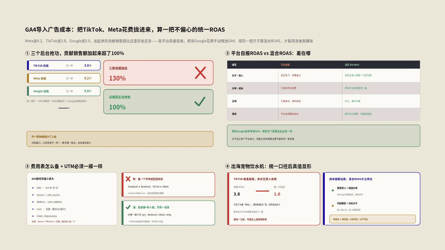Click the 立场 row label
Image resolution: width=445 pixels, height=250 pixels.
pos(234,101)
